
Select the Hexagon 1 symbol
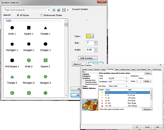29,44
